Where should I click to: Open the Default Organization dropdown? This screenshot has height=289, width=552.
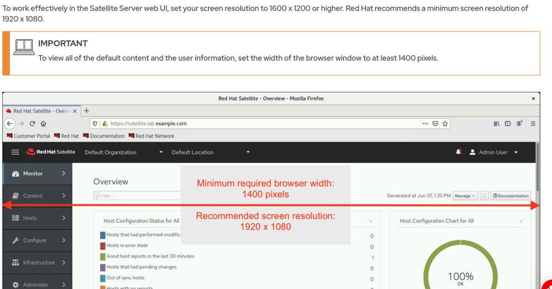[123, 152]
